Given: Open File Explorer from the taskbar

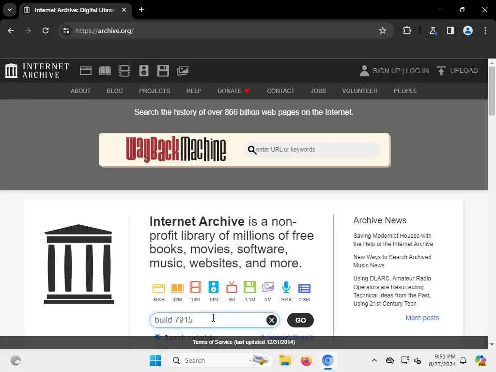Looking at the screenshot, I should 285,360.
